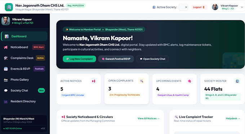The height and width of the screenshot is (134, 245).
Task: Click the Dashboard chart icon
Action: [x=6, y=36]
